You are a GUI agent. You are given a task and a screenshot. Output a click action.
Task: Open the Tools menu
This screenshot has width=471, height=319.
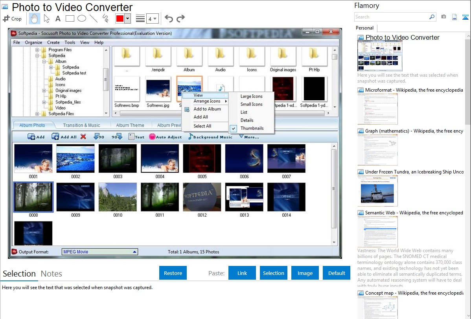point(70,42)
